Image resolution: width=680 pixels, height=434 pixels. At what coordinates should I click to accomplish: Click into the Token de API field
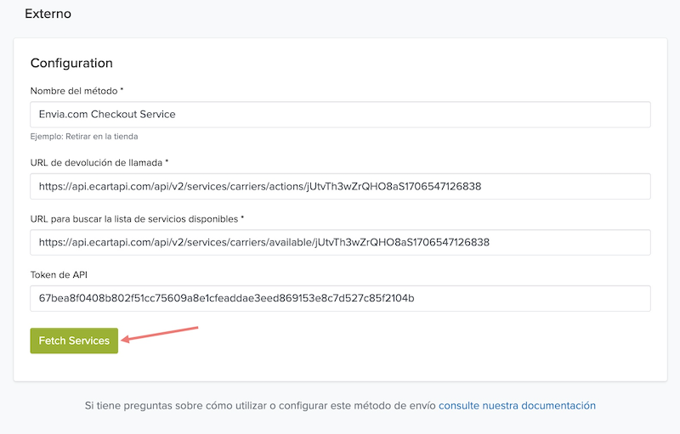coord(340,298)
